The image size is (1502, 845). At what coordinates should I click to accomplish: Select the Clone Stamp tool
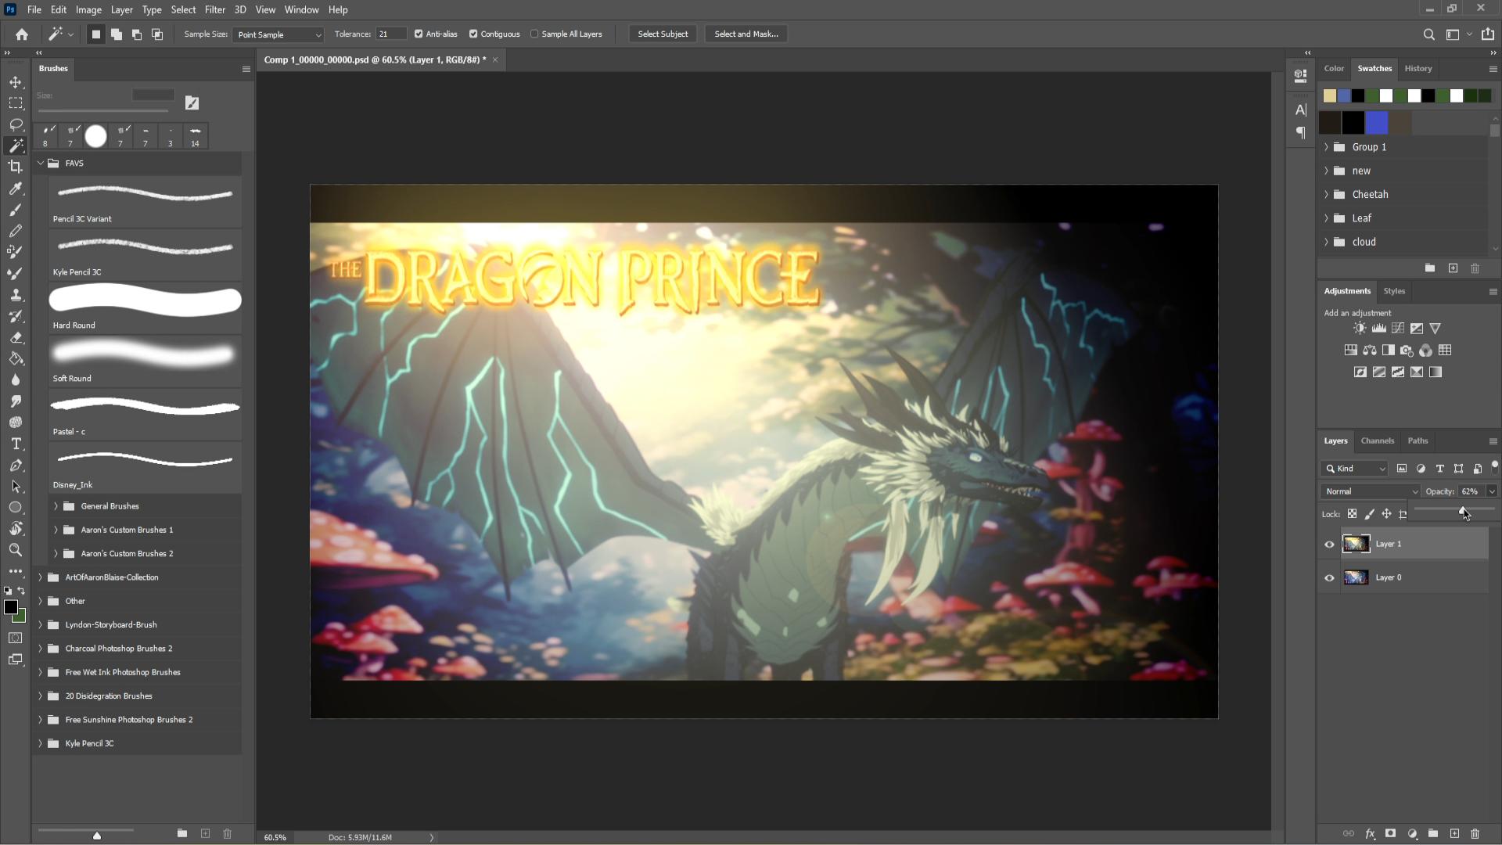(16, 295)
